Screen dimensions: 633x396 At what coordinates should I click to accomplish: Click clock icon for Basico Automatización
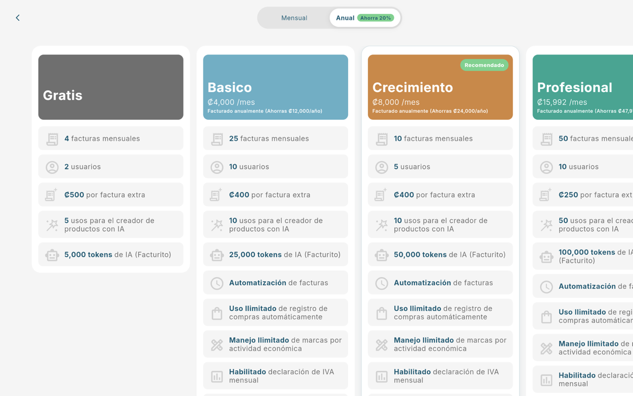[217, 283]
